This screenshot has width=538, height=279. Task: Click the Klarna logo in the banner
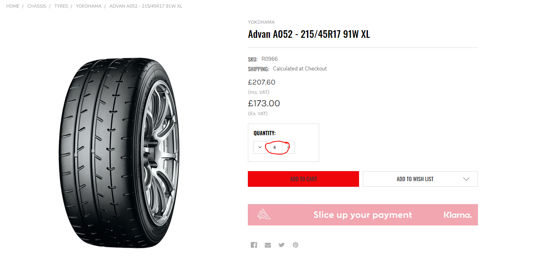[457, 215]
